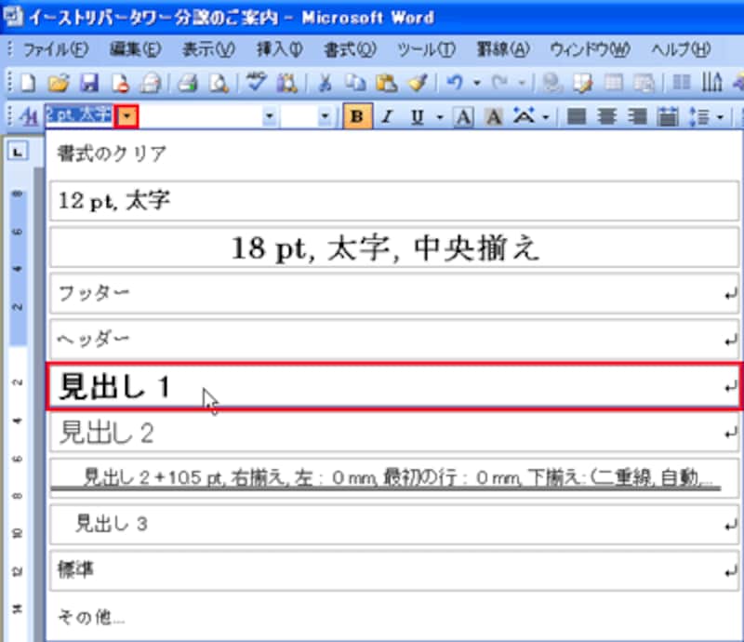744x642 pixels.
Task: Toggle the Bold formatting button
Action: pos(354,117)
